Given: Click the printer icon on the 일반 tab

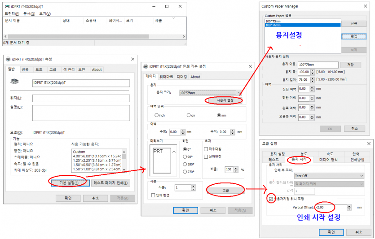Looking at the screenshot, I should tap(15, 83).
